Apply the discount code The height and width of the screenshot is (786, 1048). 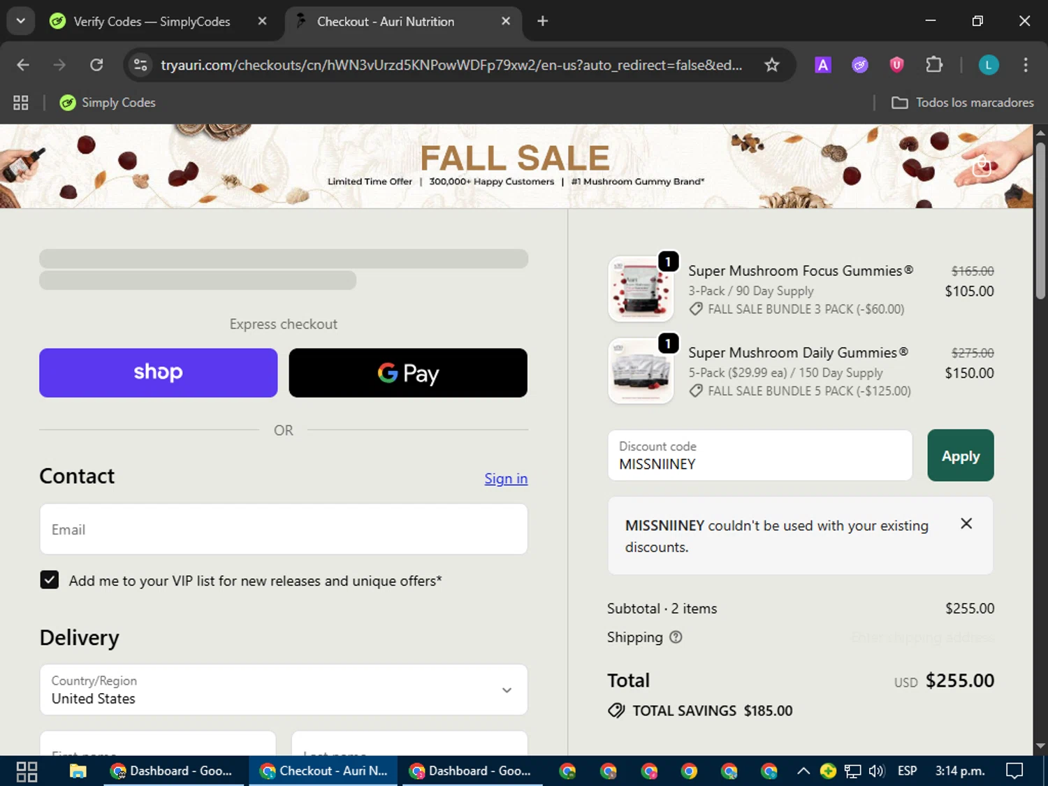[961, 456]
